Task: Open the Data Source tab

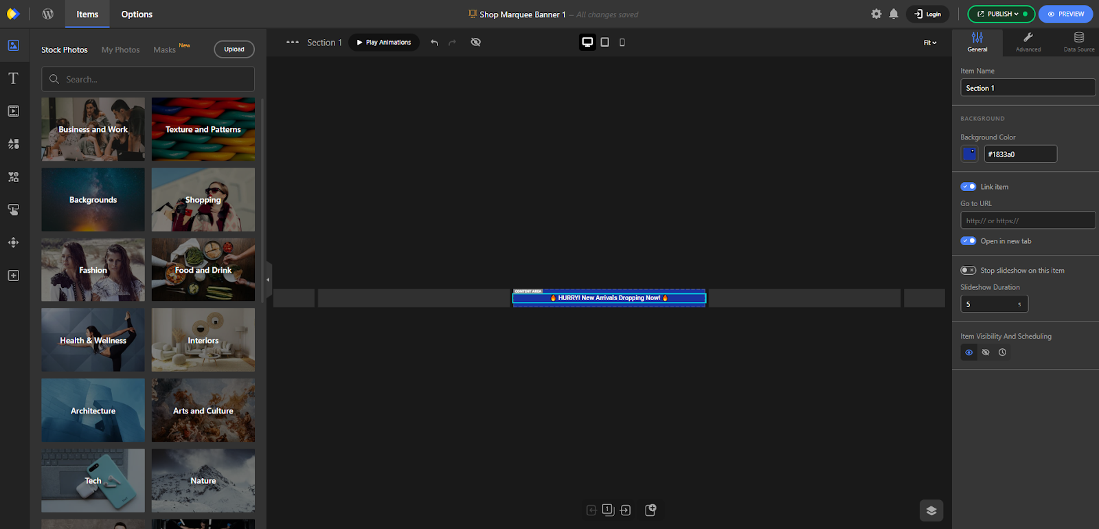Action: [1078, 43]
